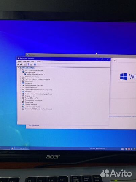Click the printer icon beside Очереди печати
136x182 pixels.
pos(23,96)
